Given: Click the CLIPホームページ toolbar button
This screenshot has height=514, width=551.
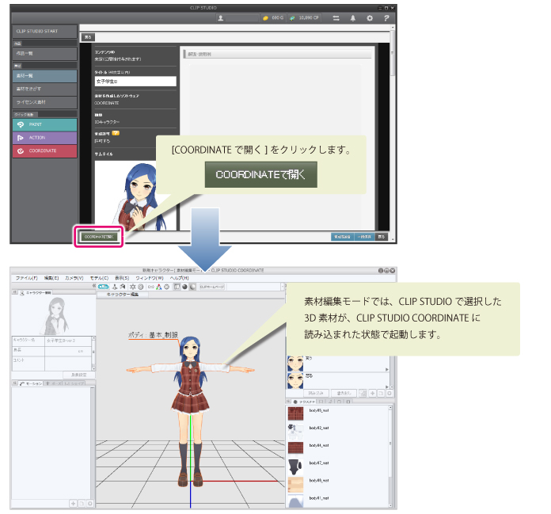Looking at the screenshot, I should point(212,287).
